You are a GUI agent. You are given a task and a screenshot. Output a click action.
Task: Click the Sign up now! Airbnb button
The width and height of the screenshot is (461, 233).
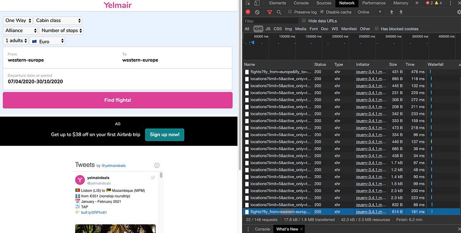[x=165, y=134]
